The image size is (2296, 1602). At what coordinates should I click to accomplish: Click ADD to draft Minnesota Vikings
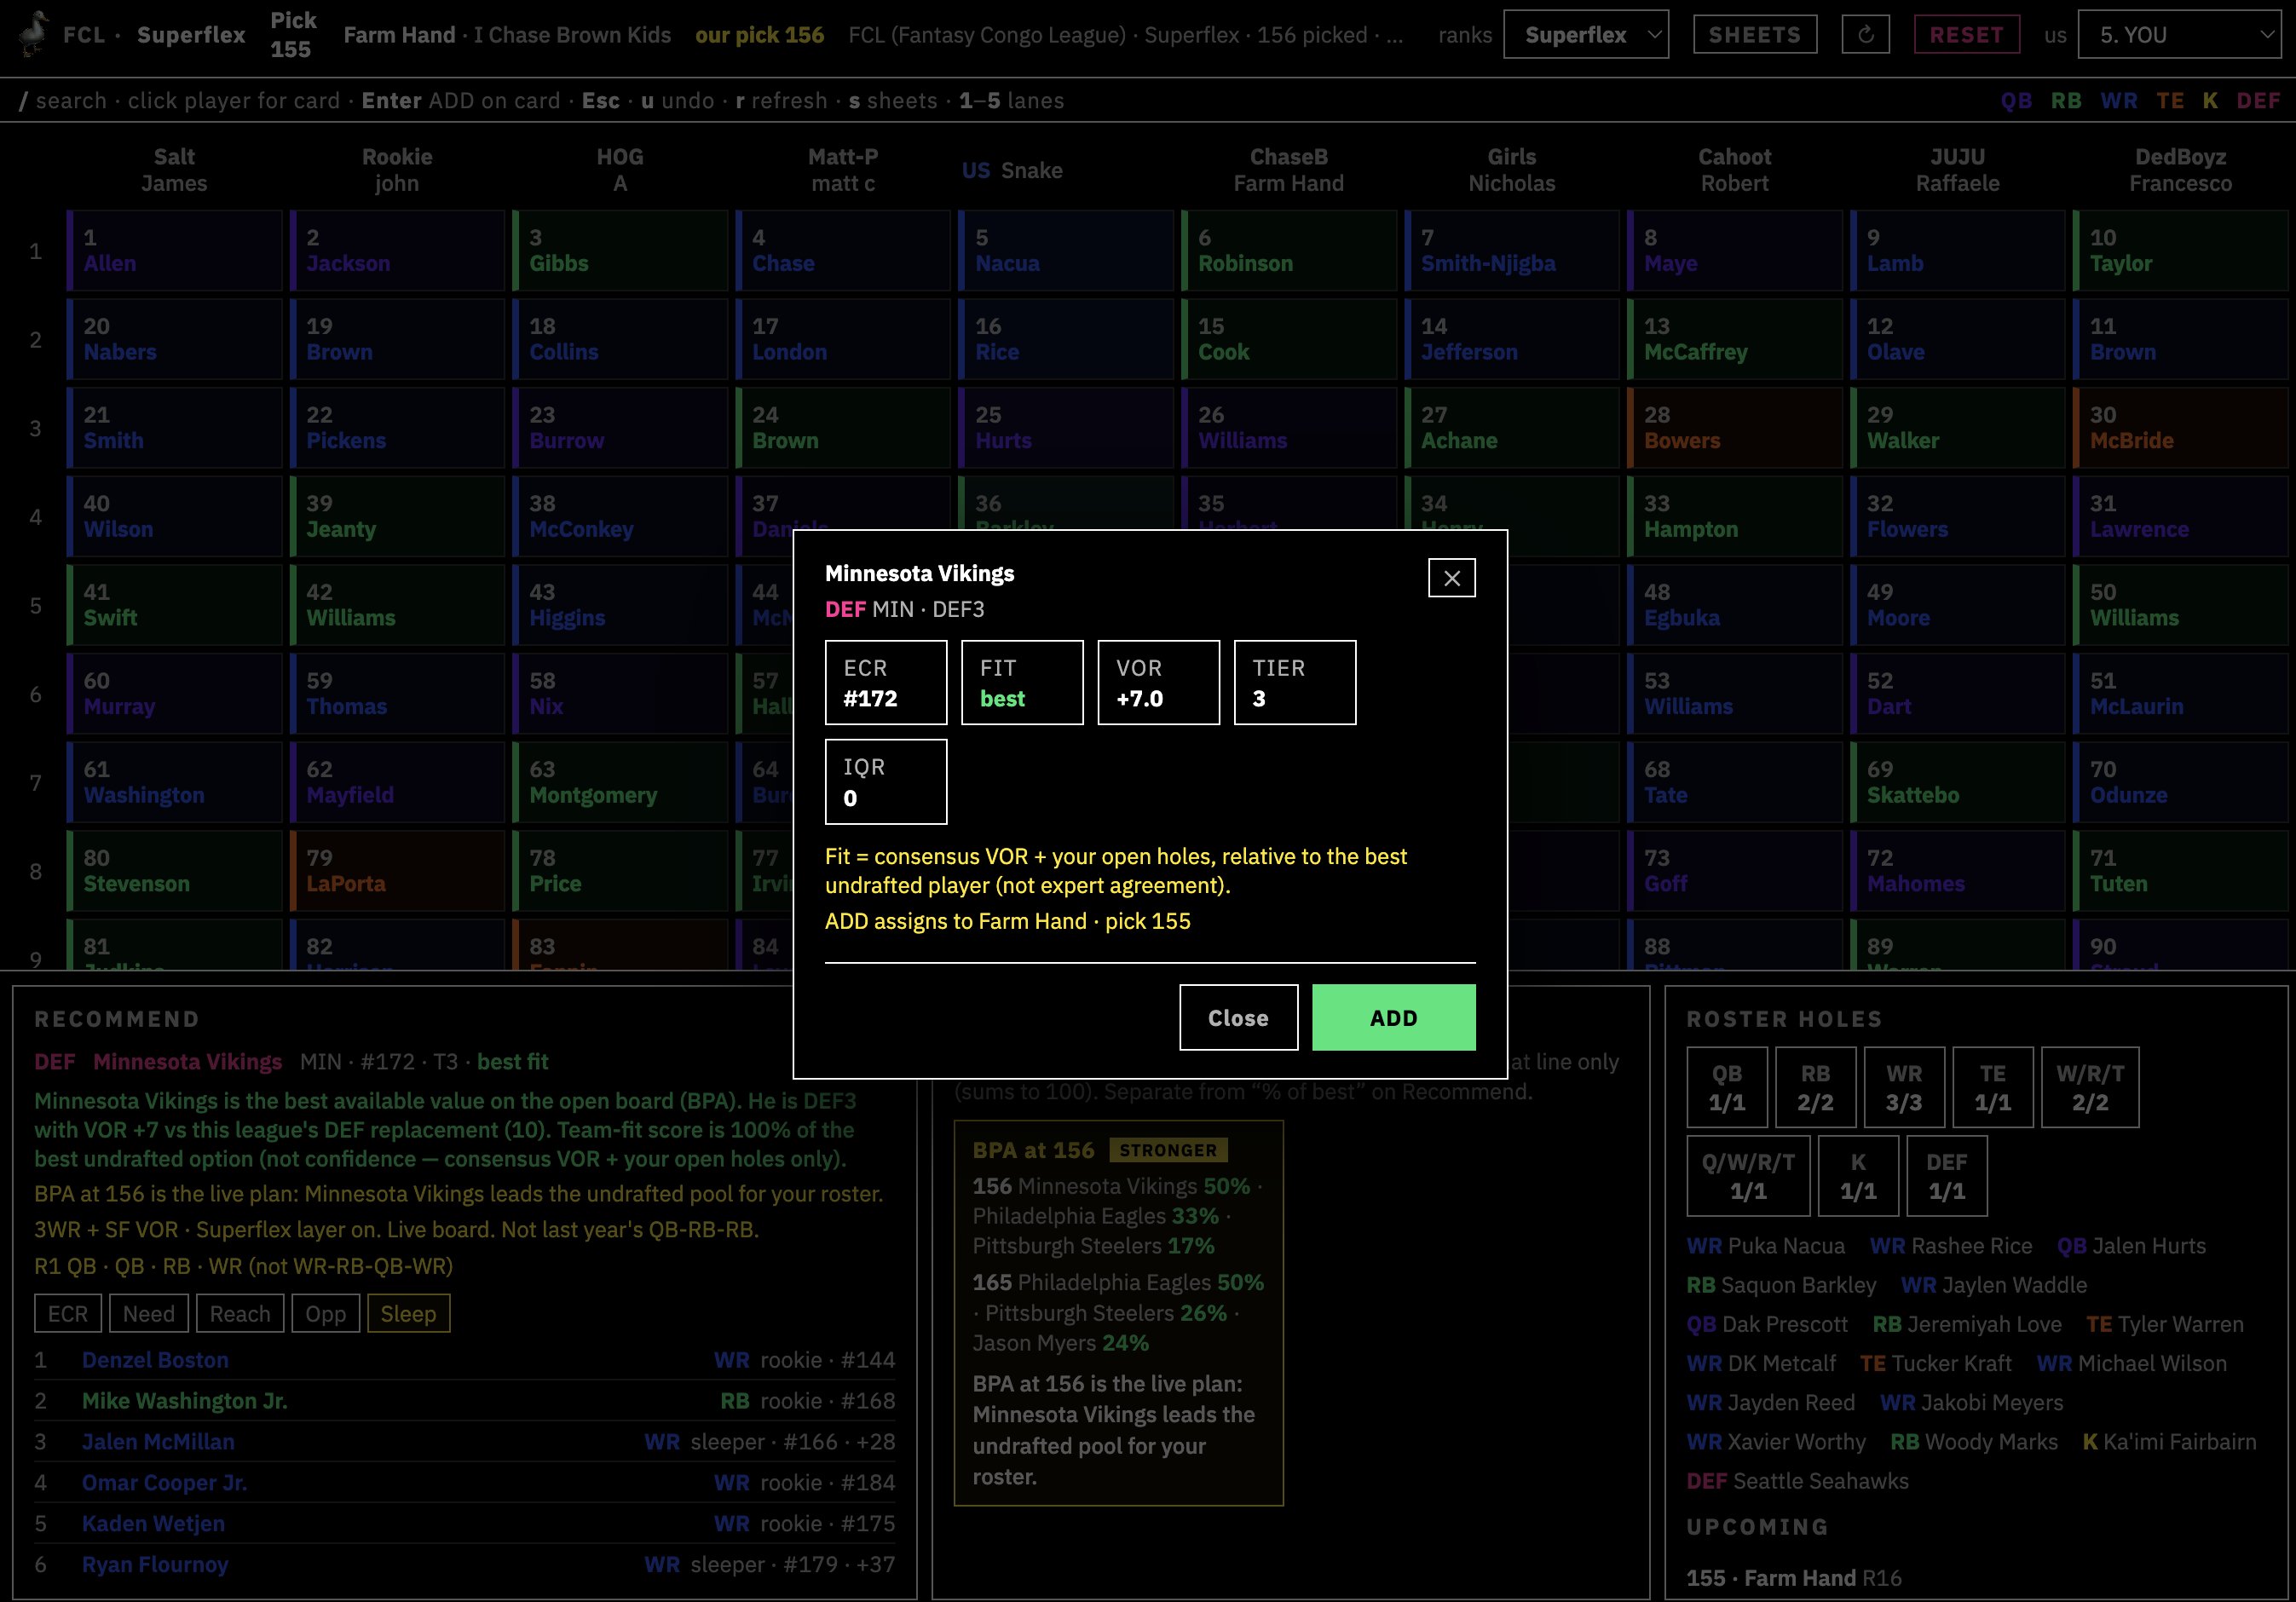(x=1393, y=1018)
